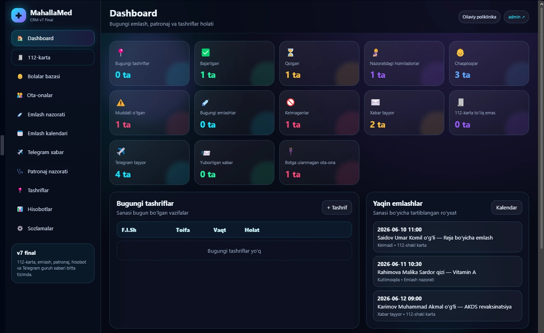
Task: Click the prohibited sign icon on Kelmaganlar card
Action: pyautogui.click(x=291, y=102)
